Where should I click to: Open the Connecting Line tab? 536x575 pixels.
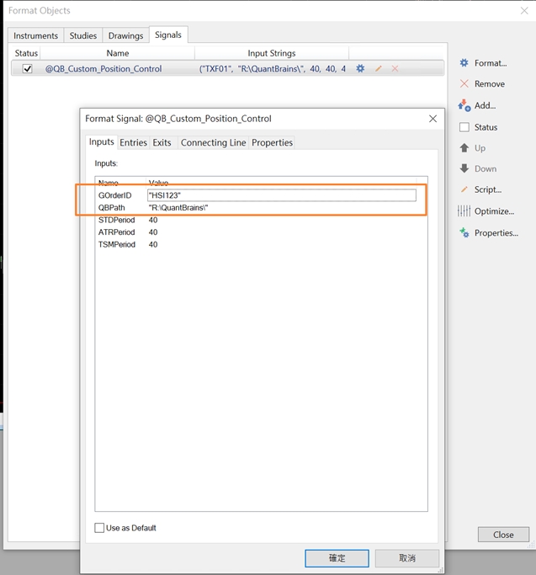(x=213, y=142)
